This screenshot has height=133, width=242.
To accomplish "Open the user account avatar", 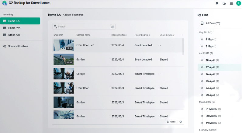I will click(238, 3).
